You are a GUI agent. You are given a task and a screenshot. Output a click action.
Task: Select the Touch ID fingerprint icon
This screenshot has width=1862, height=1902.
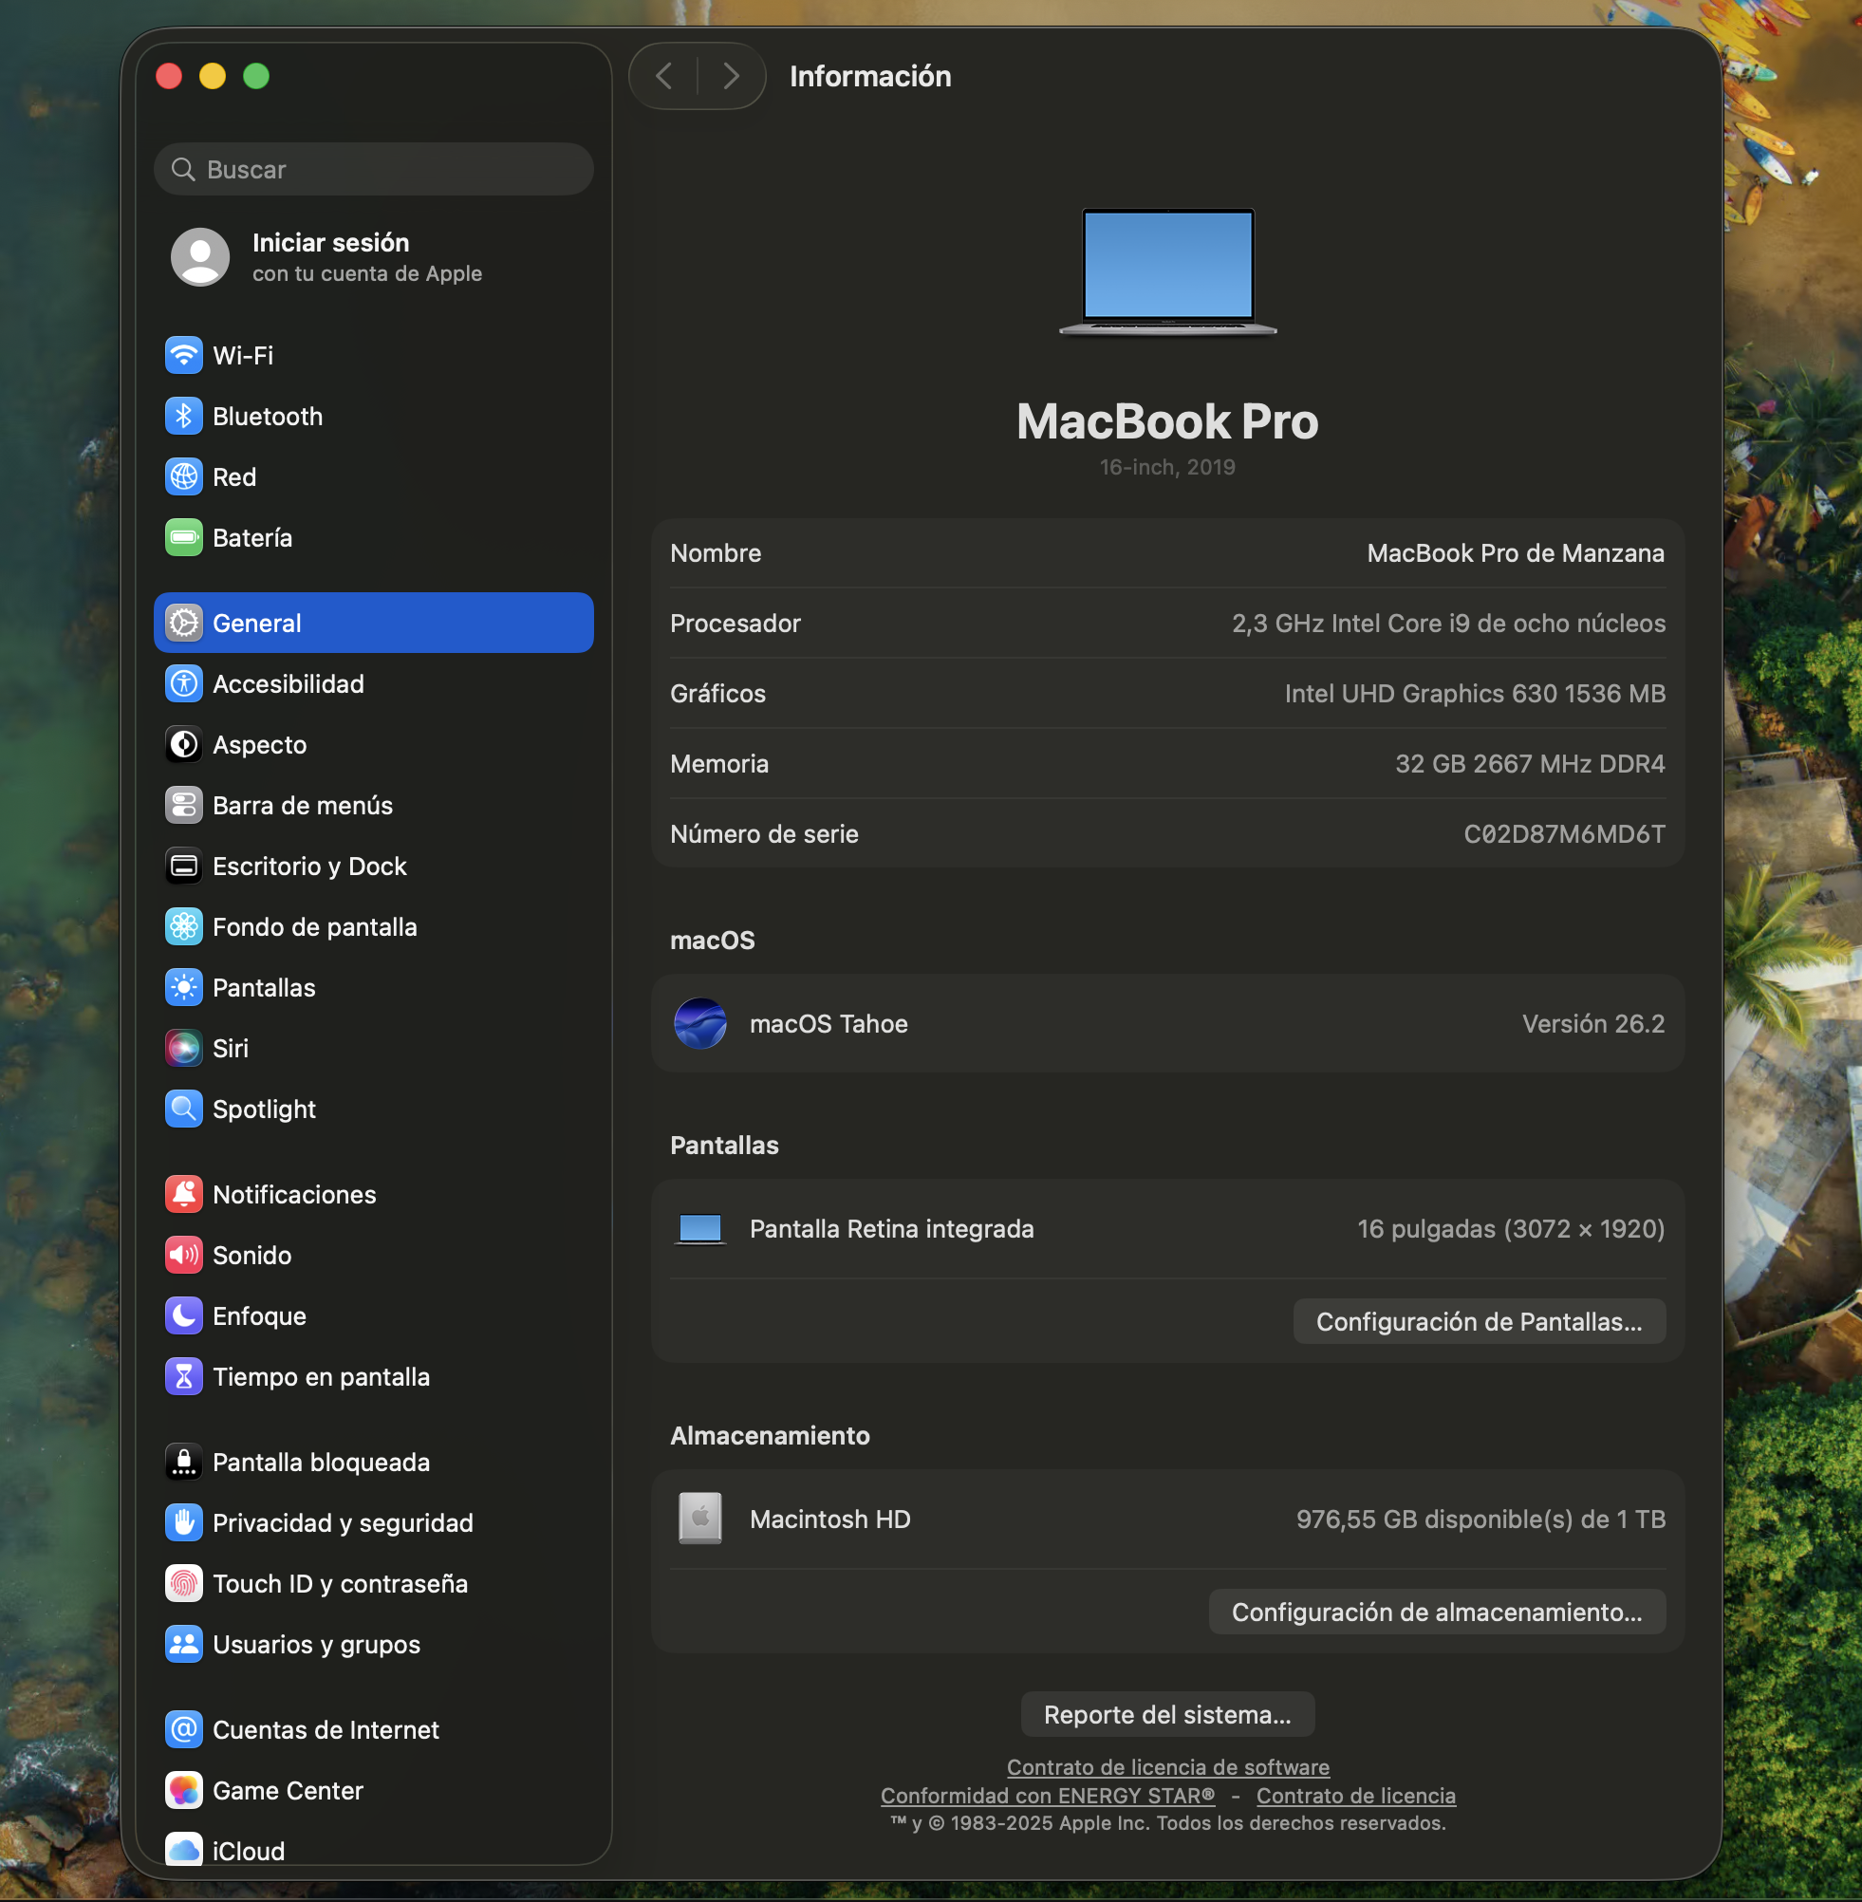[184, 1582]
